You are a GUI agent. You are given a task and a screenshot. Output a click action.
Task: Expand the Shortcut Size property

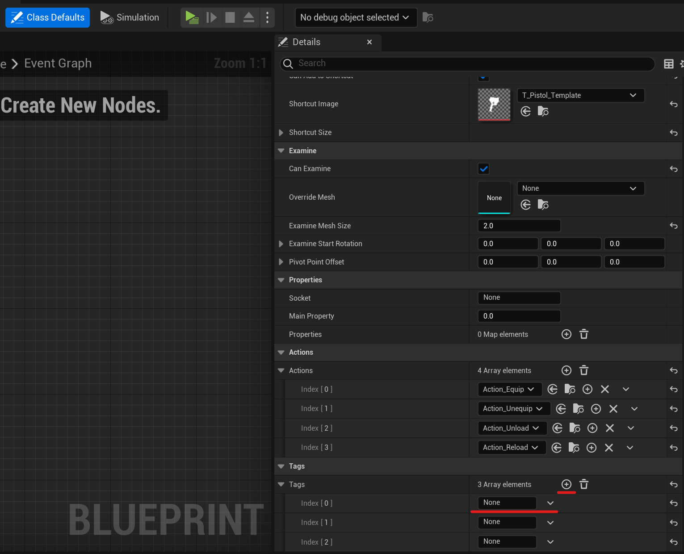281,133
